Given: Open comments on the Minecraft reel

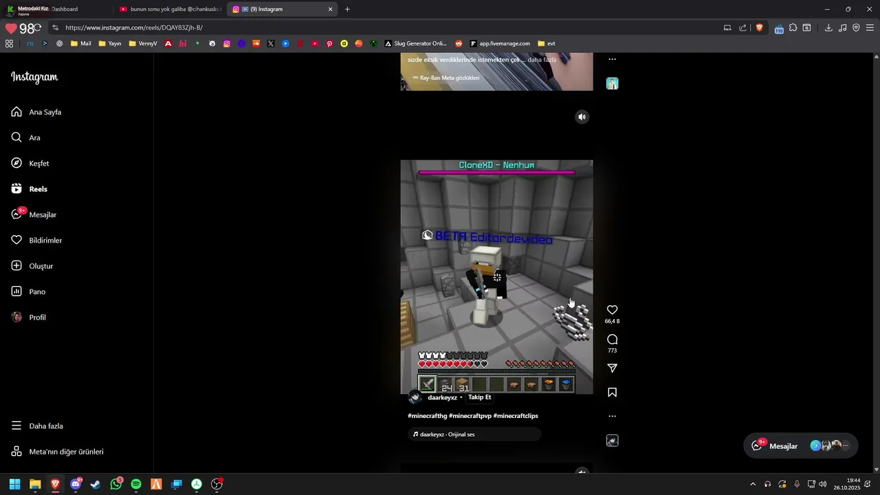Looking at the screenshot, I should click(612, 340).
